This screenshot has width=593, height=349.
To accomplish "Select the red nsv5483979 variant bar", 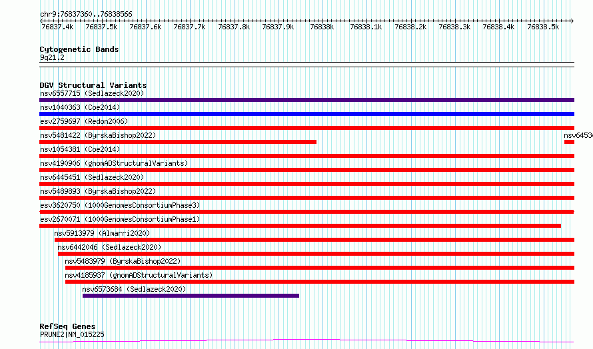I will coord(320,268).
